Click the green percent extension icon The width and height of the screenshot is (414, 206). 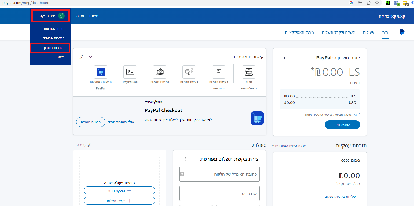pyautogui.click(x=388, y=3)
